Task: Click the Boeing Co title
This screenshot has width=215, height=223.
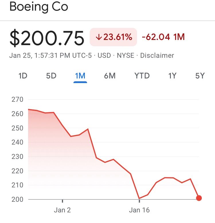Action: tap(39, 7)
